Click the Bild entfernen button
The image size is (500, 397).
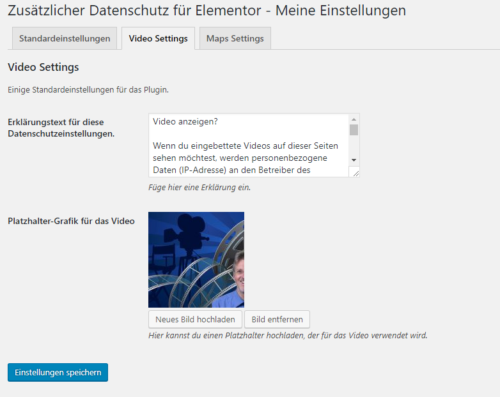(x=277, y=319)
